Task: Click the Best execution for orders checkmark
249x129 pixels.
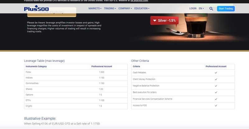Action: [216, 92]
